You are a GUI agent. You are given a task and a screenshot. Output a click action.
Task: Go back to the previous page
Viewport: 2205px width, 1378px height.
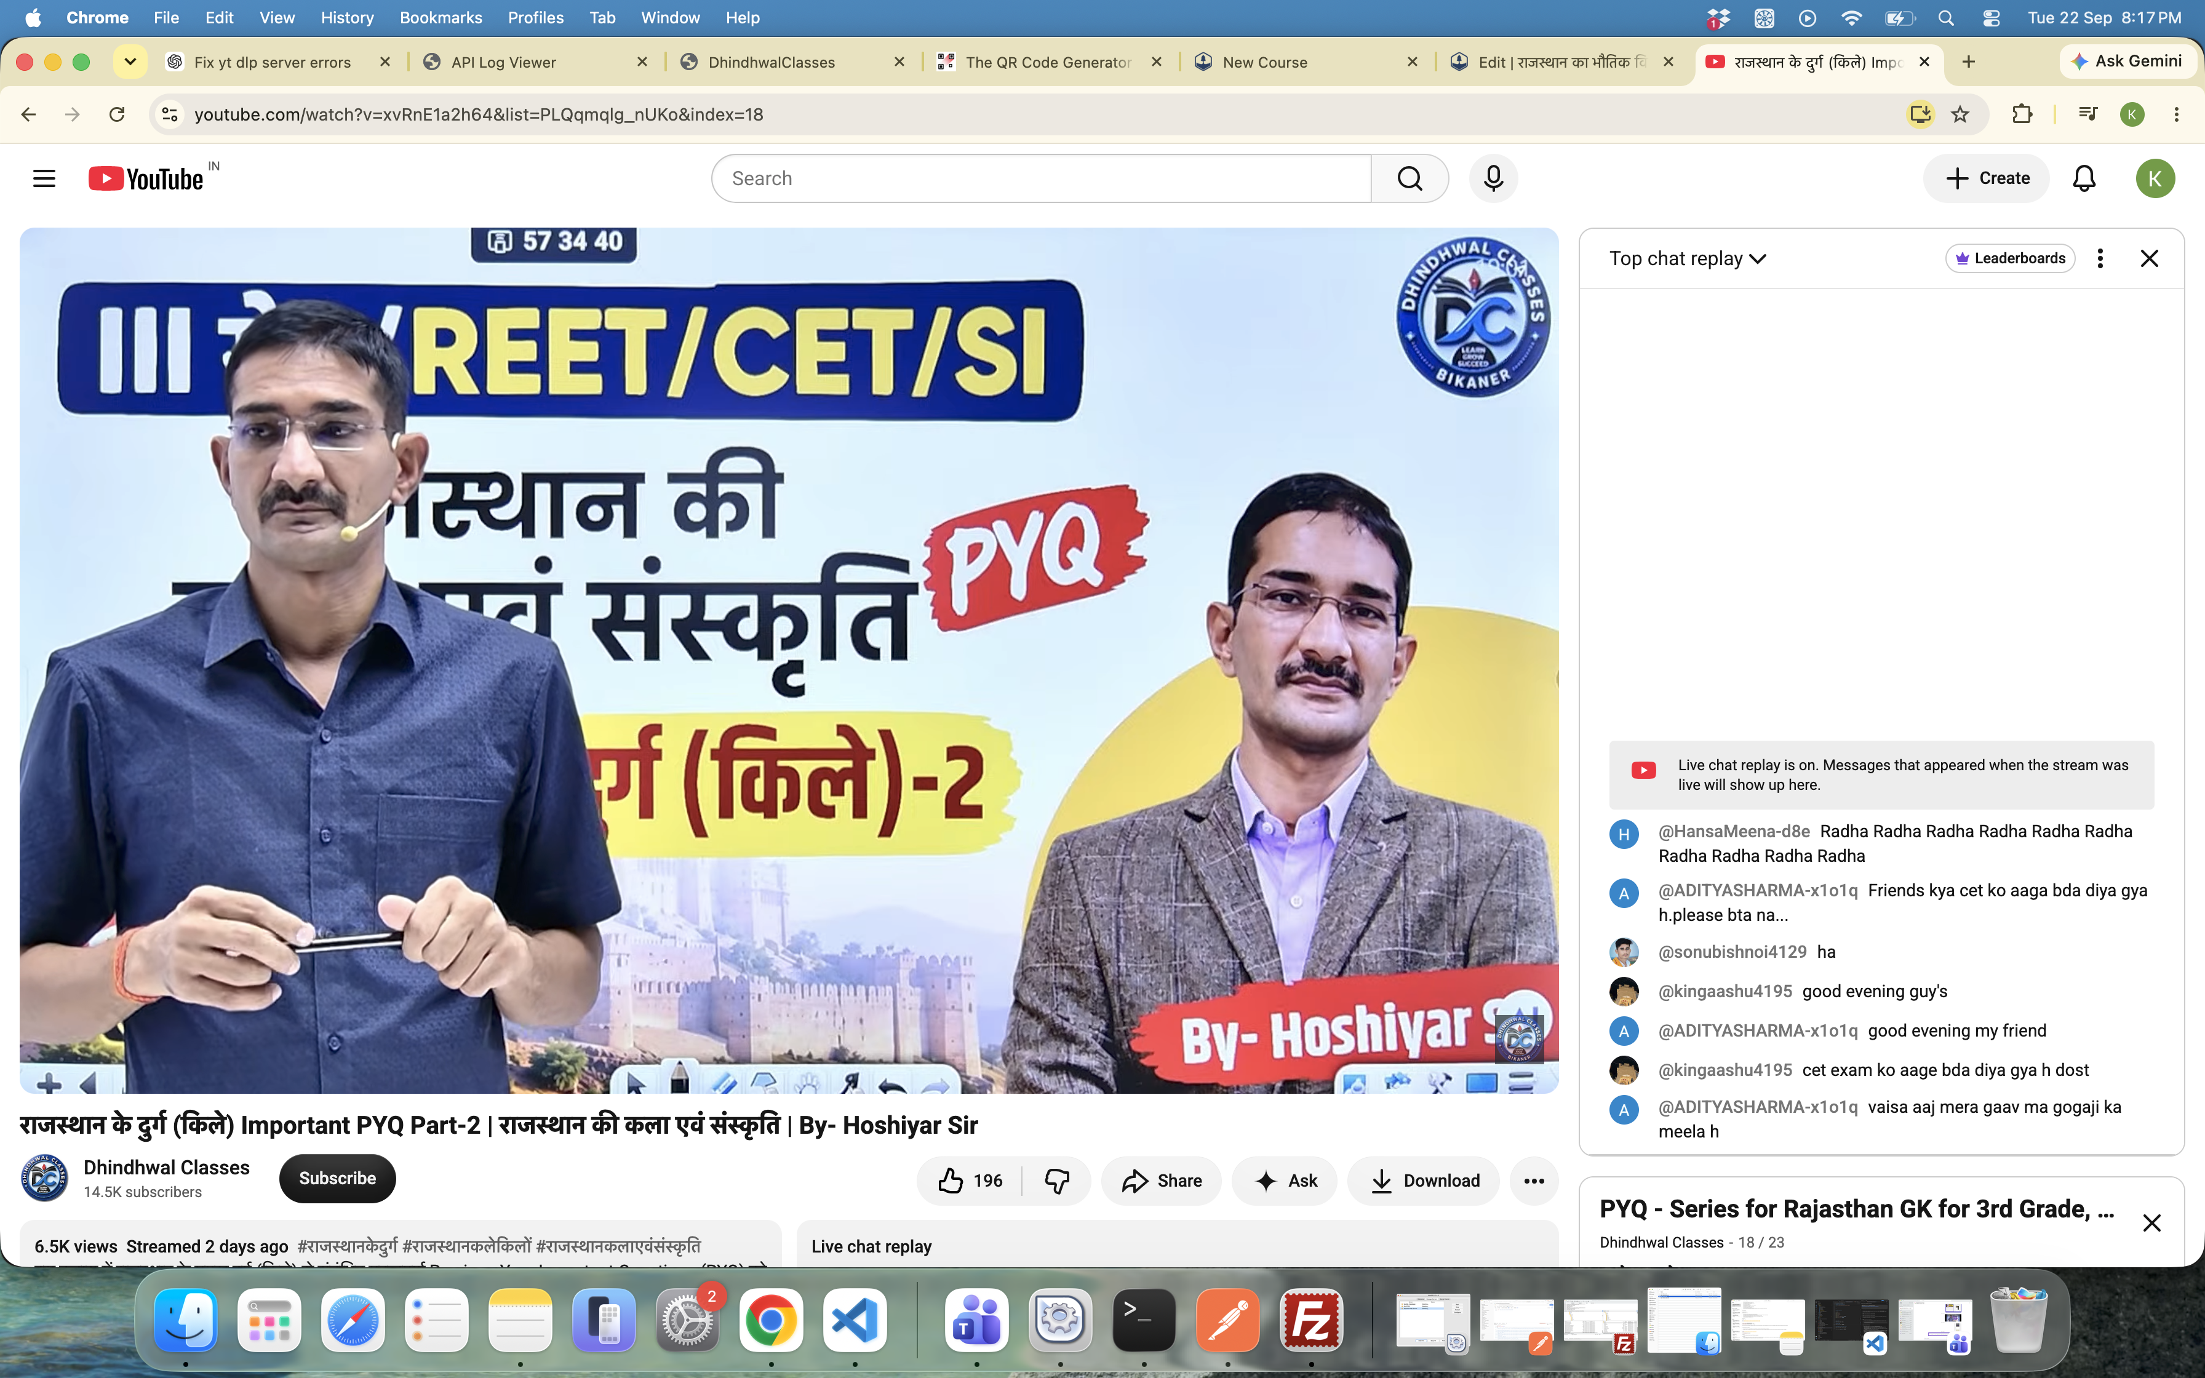pos(28,114)
